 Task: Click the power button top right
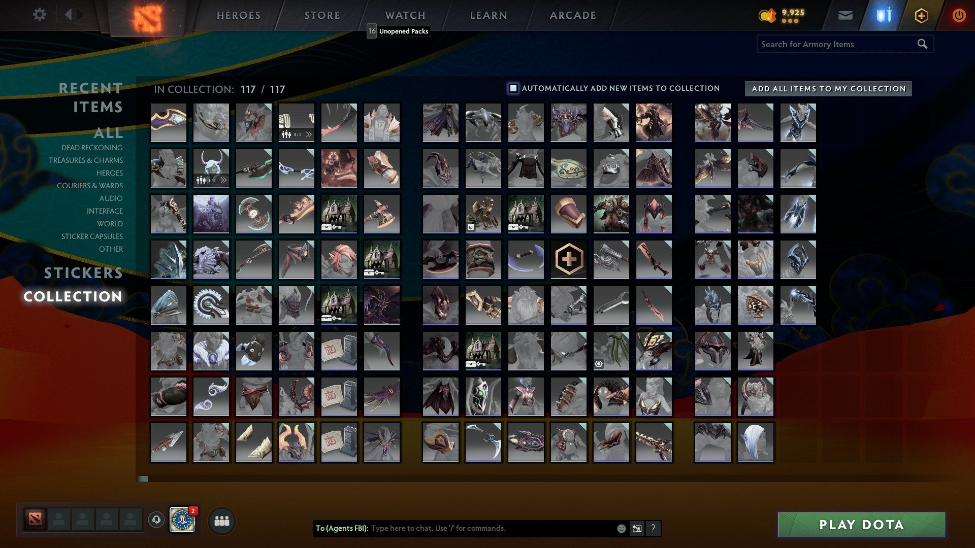tap(959, 15)
